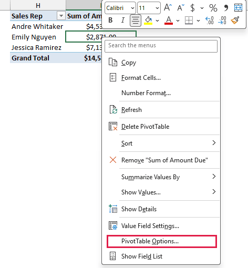This screenshot has width=248, height=268.
Task: Click the Refresh menu icon
Action: click(x=113, y=109)
